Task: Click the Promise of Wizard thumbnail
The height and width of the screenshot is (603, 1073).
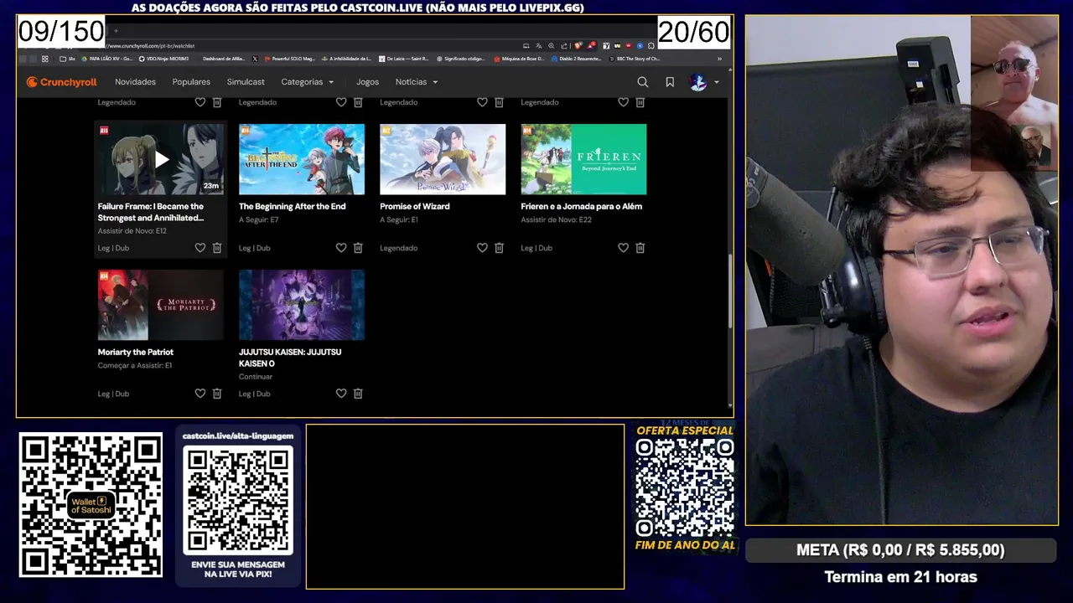Action: (x=443, y=159)
